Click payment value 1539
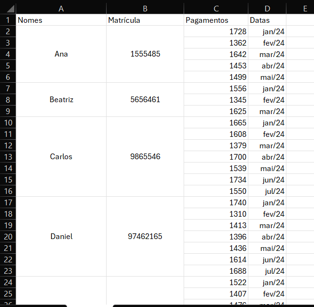 216,168
